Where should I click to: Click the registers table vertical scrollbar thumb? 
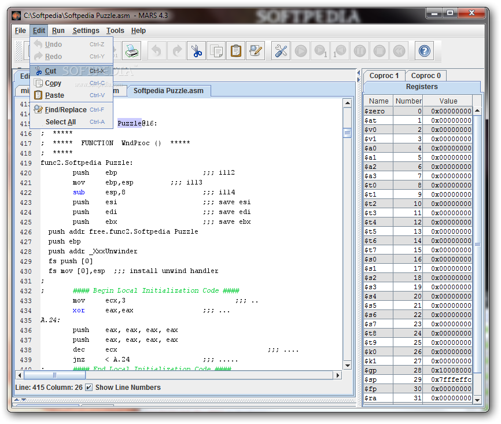[x=477, y=245]
